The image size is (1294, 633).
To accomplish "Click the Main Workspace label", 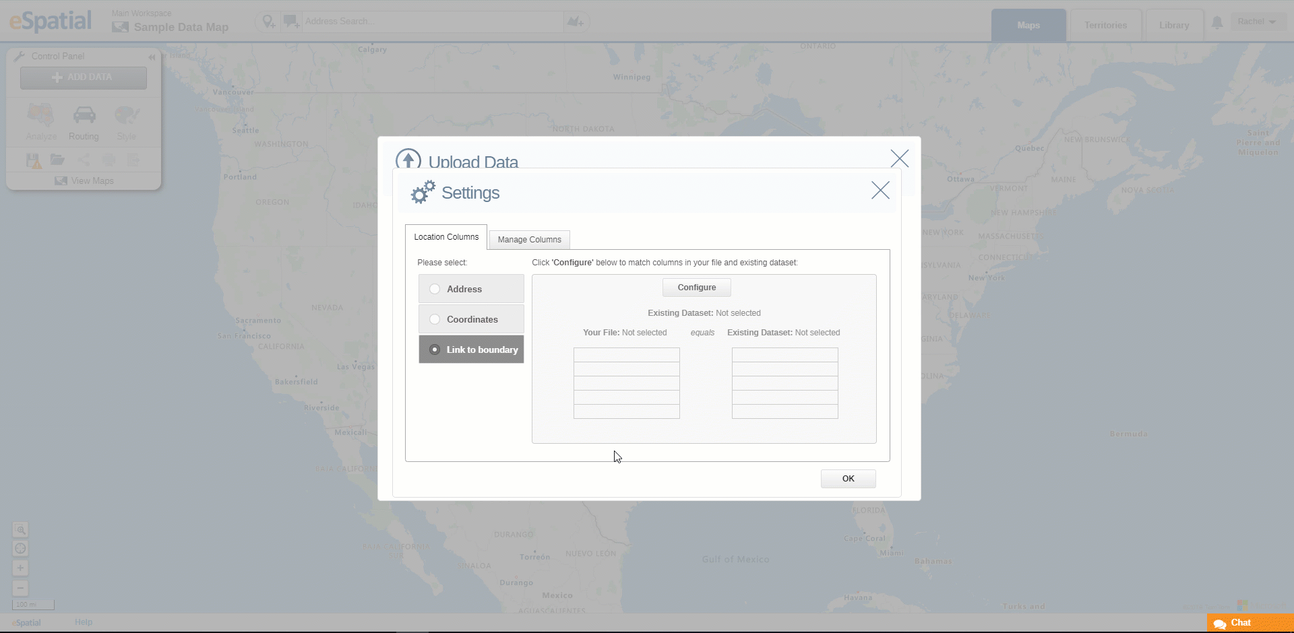I will point(142,13).
